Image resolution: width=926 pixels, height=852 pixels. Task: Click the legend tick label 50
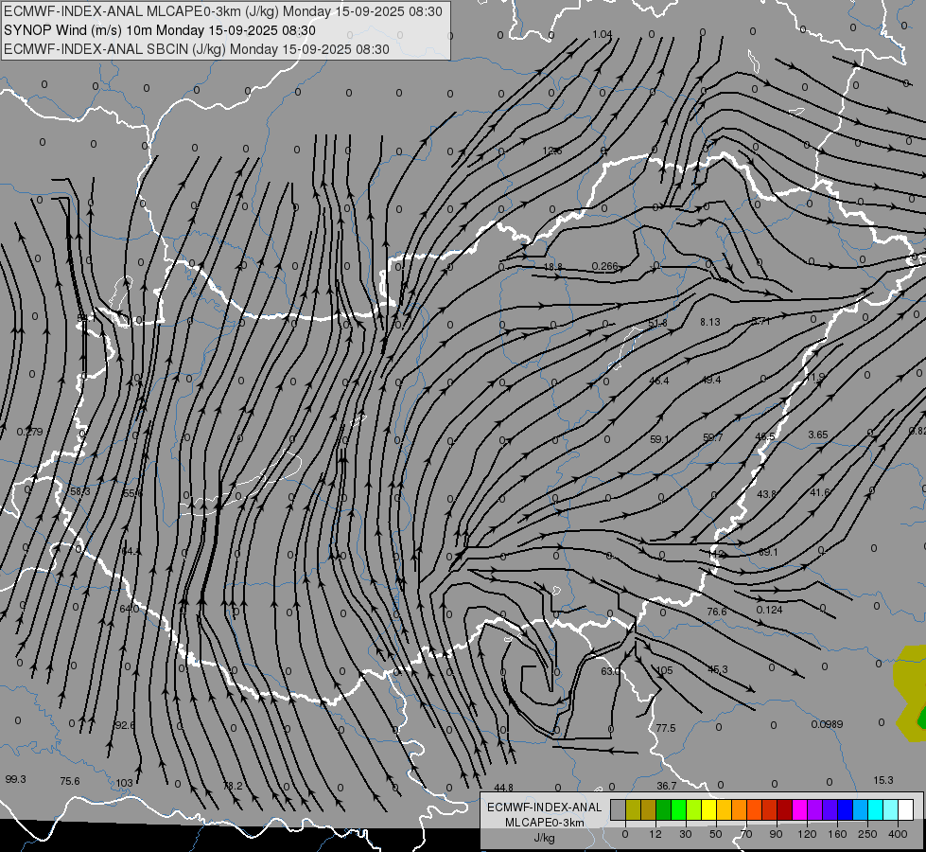click(x=716, y=834)
